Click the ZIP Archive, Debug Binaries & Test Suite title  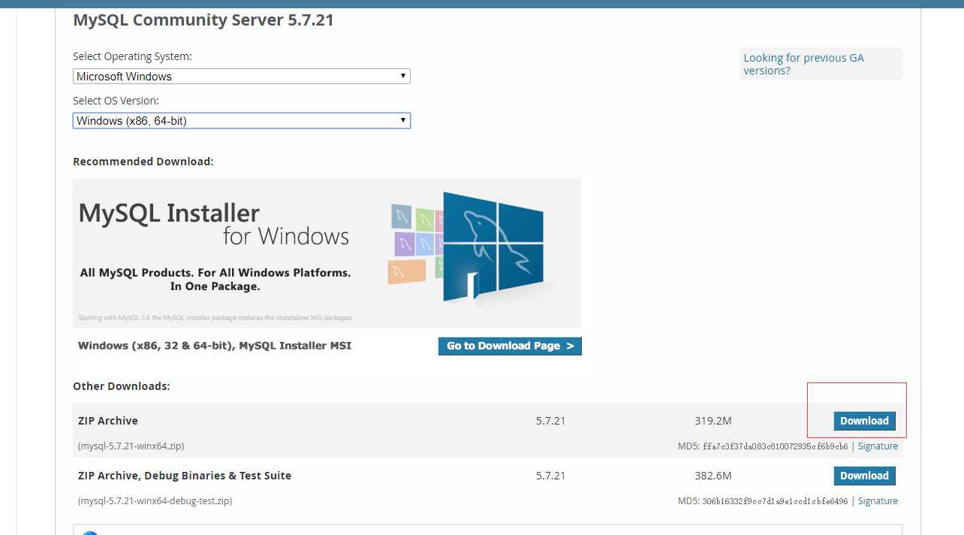coord(185,476)
